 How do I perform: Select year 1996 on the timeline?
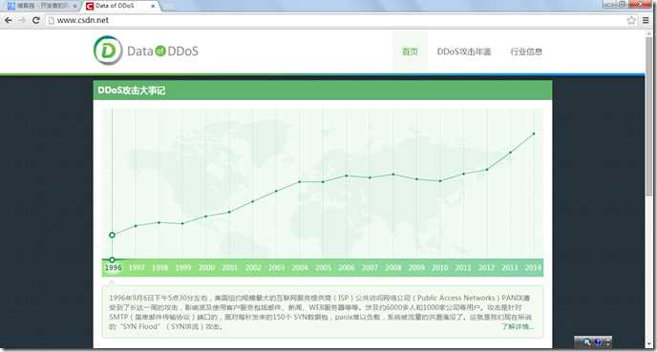[x=113, y=268]
